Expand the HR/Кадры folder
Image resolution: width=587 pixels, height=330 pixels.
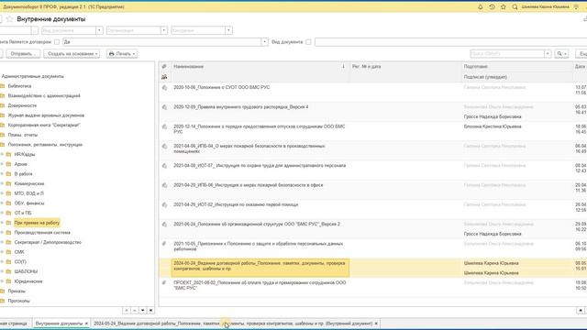pos(2,155)
